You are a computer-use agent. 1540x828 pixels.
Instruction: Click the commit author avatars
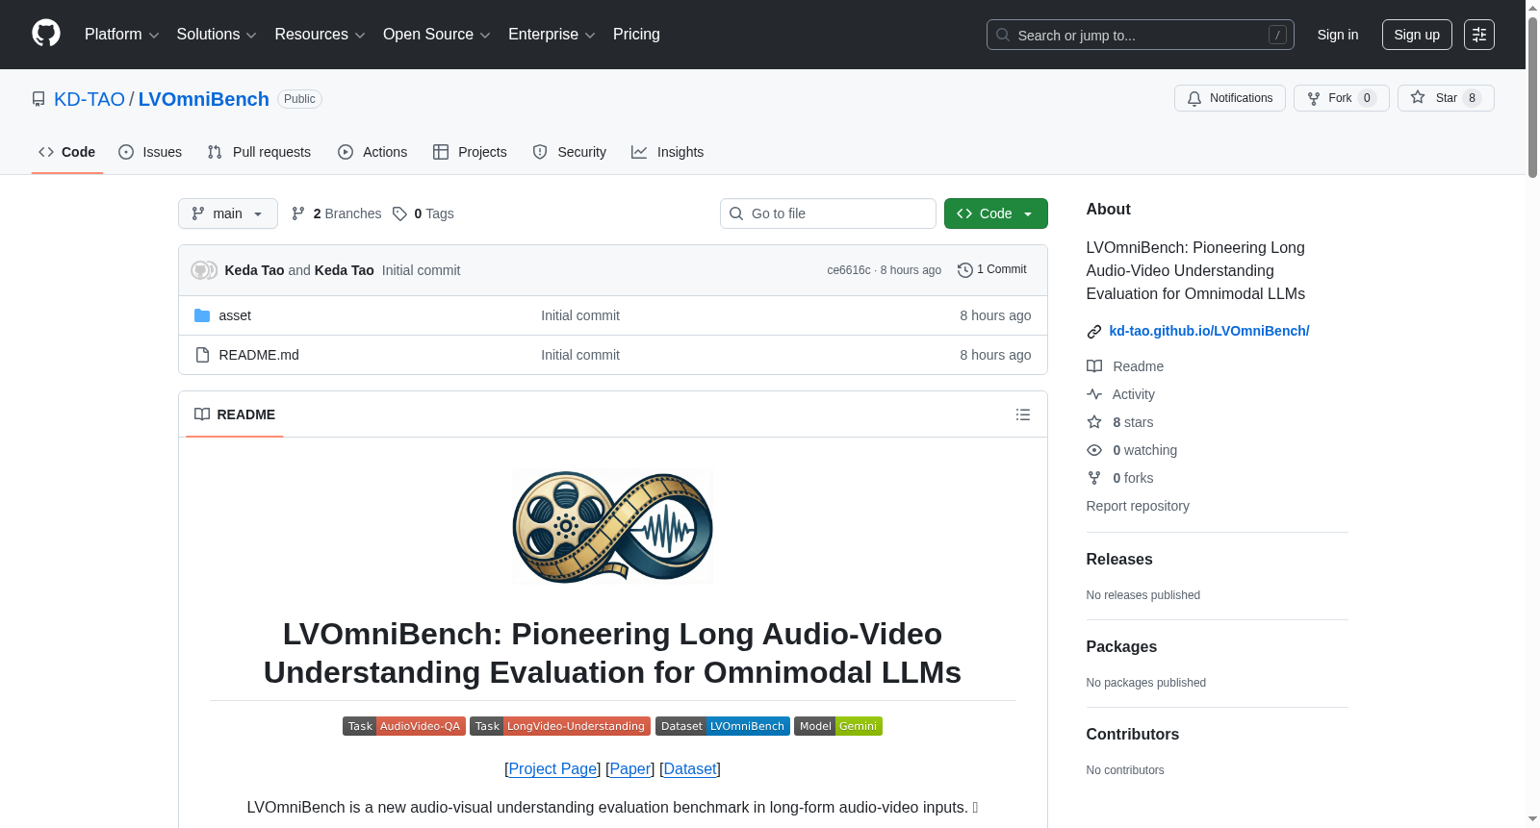pyautogui.click(x=204, y=270)
